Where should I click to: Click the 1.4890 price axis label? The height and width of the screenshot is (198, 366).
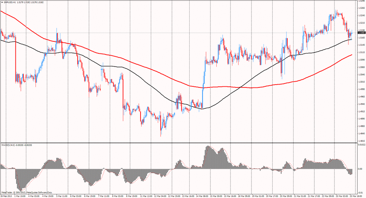point(362,119)
